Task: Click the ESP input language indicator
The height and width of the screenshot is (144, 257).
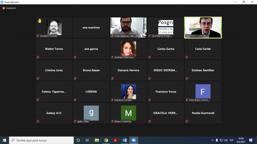Action: click(x=231, y=140)
